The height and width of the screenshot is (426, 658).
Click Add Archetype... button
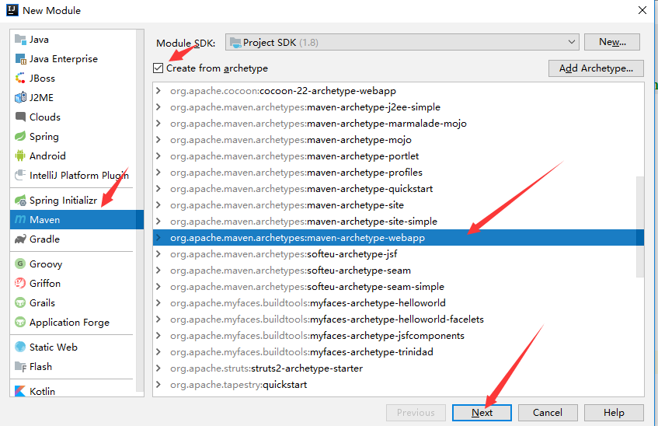coord(596,68)
